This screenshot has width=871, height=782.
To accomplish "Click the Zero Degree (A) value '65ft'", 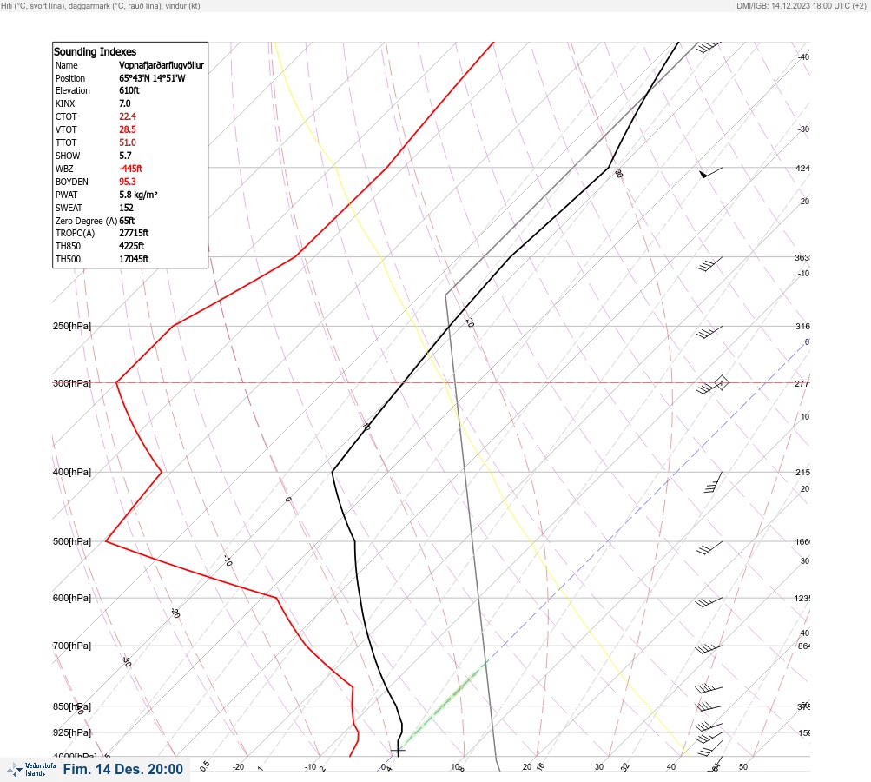I will (127, 221).
